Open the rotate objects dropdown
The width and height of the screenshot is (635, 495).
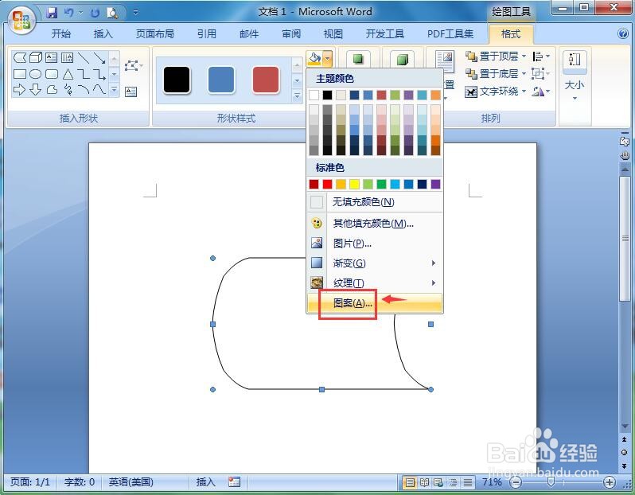click(x=541, y=92)
